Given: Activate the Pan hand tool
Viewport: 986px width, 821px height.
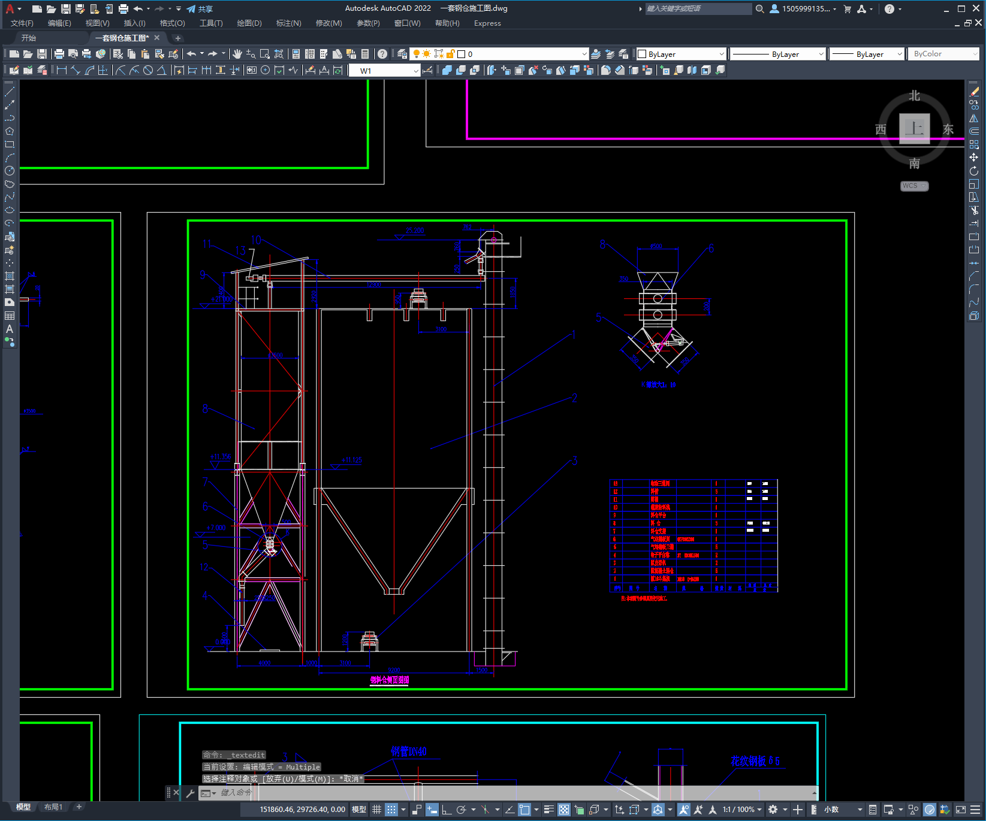Looking at the screenshot, I should point(237,54).
